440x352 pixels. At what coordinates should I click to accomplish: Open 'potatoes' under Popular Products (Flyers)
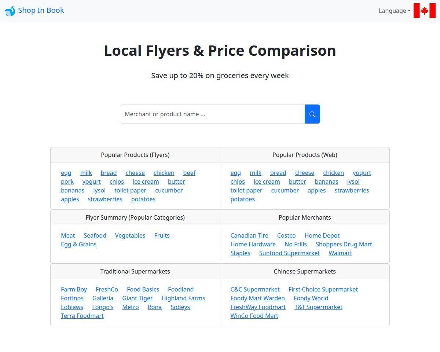click(143, 199)
